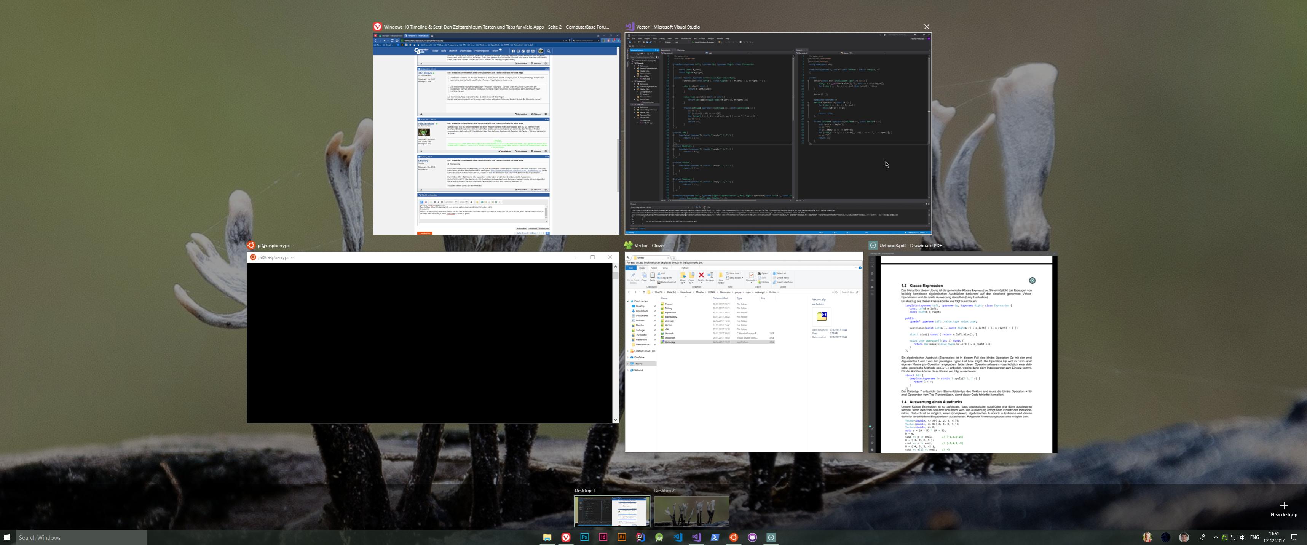
Task: Launch Adobe Illustrator from the taskbar
Action: [622, 537]
